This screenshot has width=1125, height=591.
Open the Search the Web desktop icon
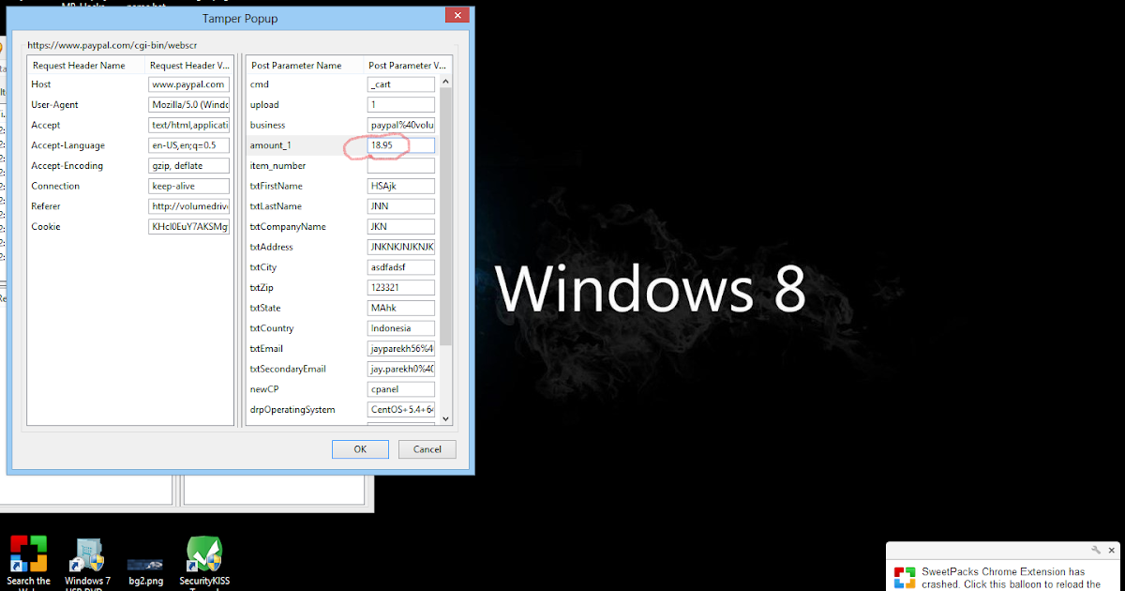(x=28, y=561)
